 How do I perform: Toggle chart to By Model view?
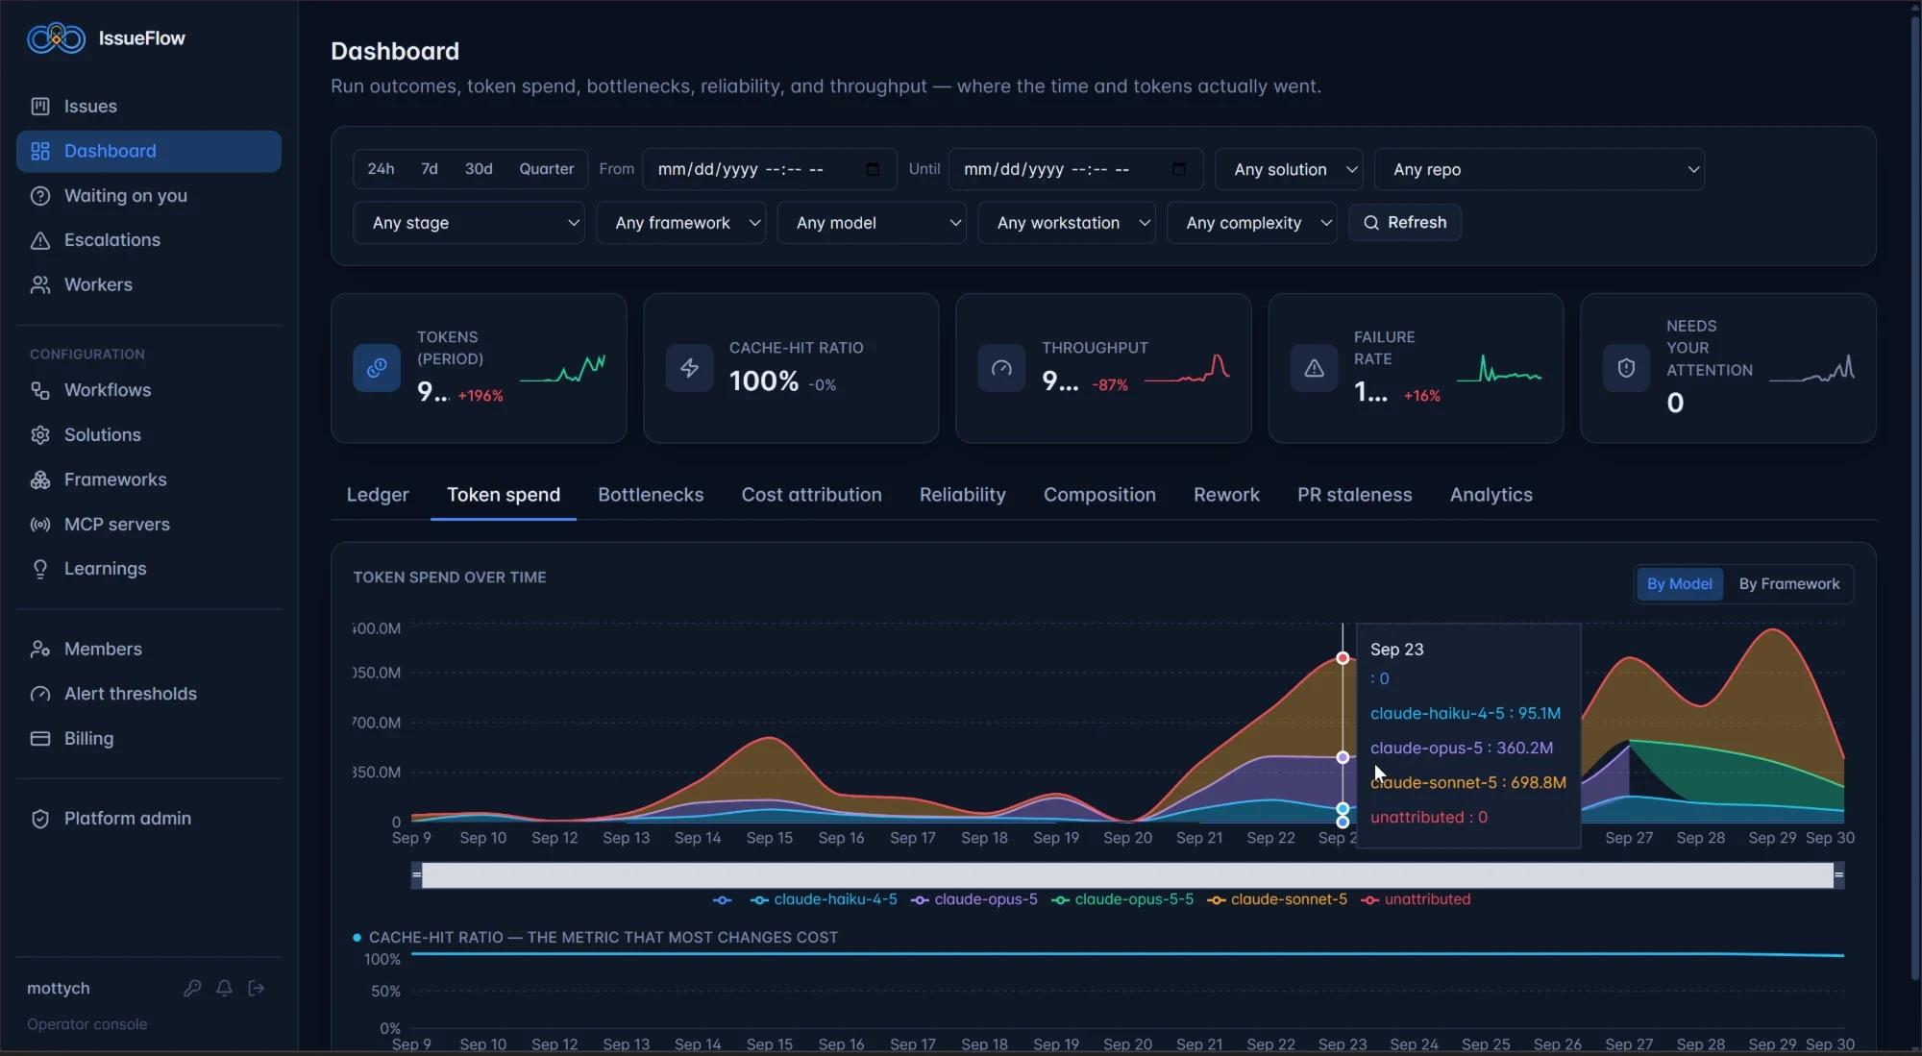[1679, 584]
